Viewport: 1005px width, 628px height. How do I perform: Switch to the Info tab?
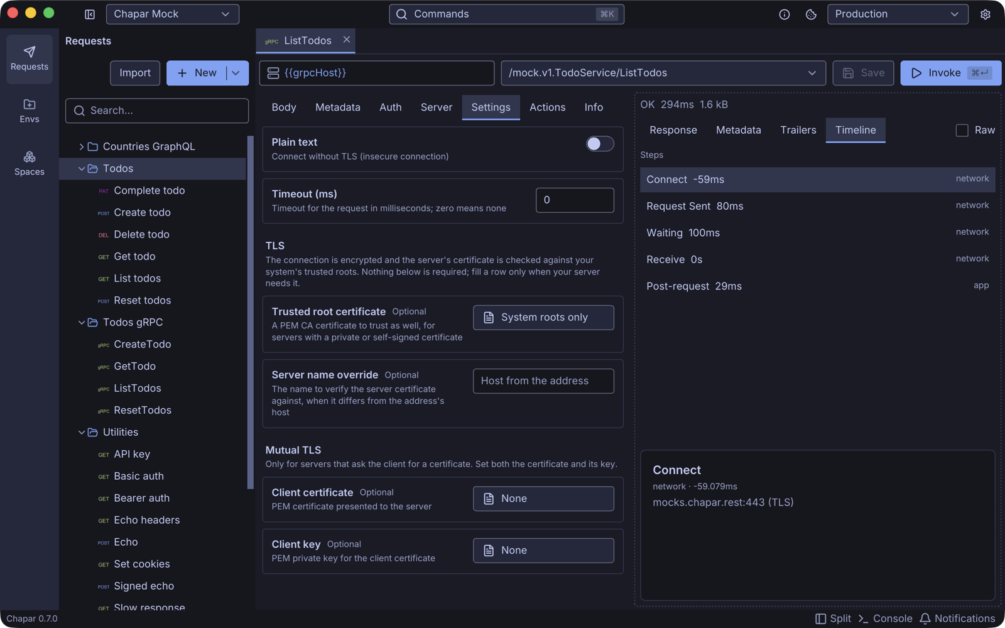tap(594, 107)
